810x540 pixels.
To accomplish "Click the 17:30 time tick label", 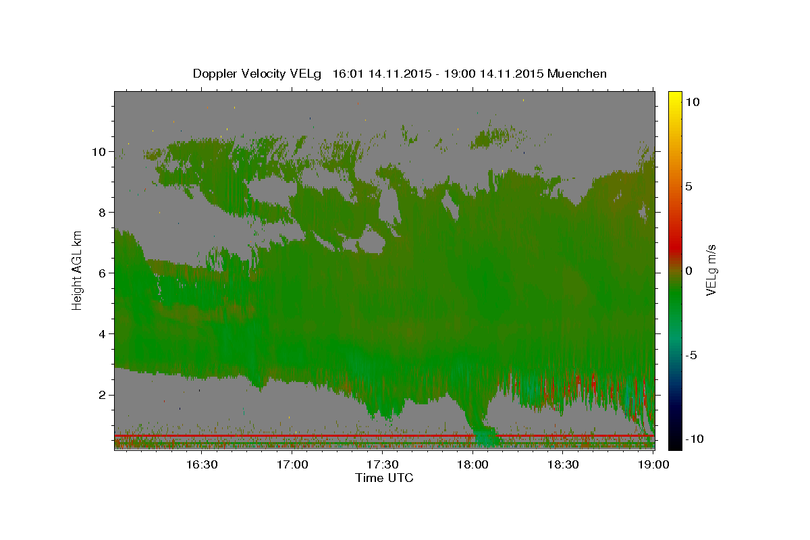I will coord(383,464).
